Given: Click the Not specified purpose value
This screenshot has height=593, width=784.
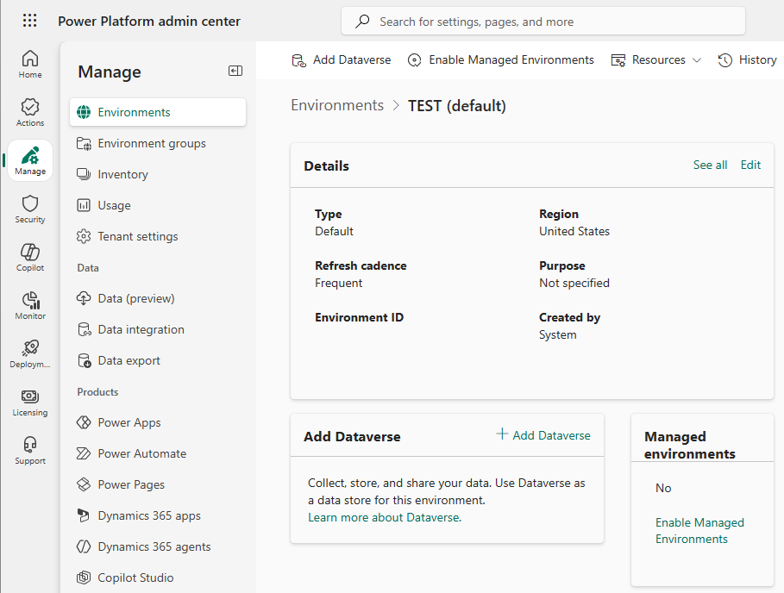Looking at the screenshot, I should [574, 283].
